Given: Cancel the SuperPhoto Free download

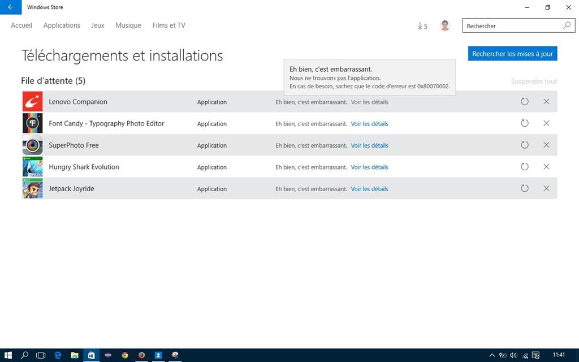Looking at the screenshot, I should pos(547,145).
